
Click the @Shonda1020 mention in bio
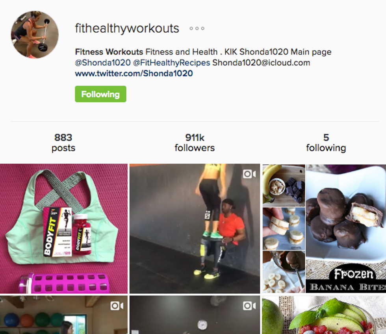[x=103, y=63]
